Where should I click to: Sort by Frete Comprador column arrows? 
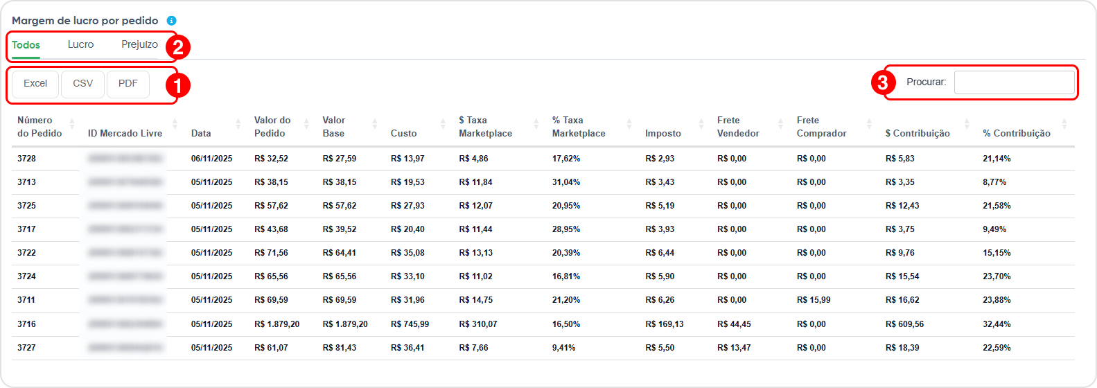[869, 124]
